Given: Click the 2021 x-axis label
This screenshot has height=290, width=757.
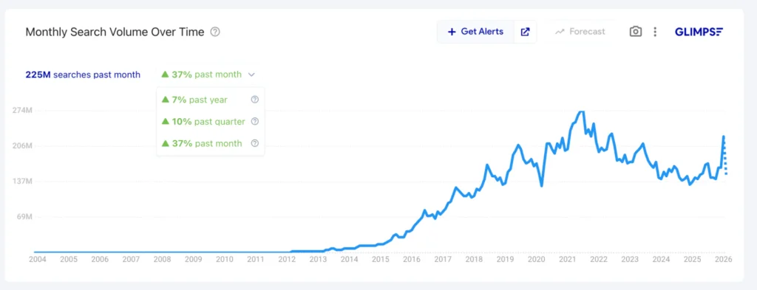Looking at the screenshot, I should 567,259.
